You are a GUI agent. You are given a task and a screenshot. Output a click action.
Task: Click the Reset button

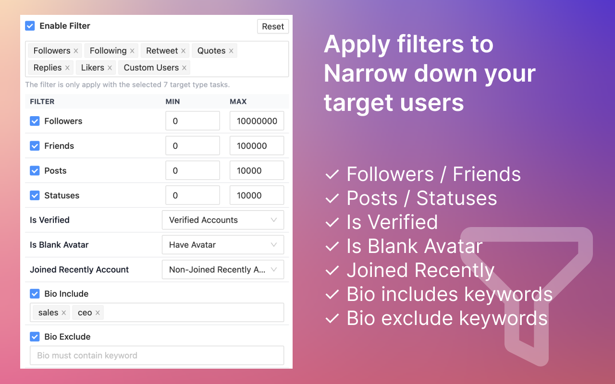point(273,26)
